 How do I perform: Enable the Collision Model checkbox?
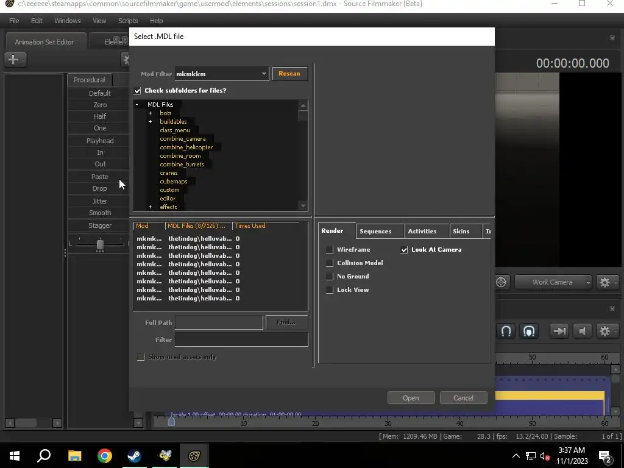330,263
